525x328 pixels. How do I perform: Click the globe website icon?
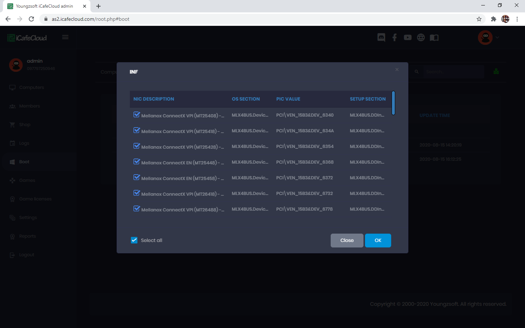click(421, 38)
